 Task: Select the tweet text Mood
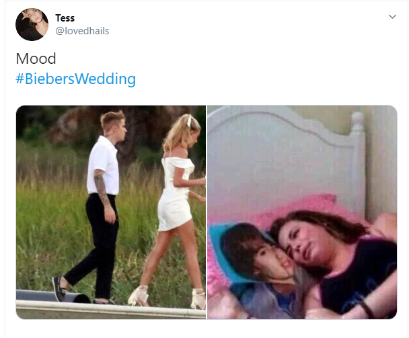[36, 58]
